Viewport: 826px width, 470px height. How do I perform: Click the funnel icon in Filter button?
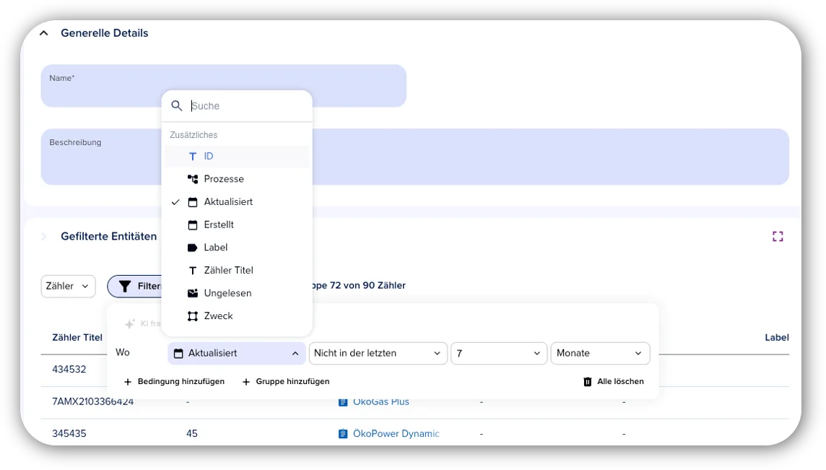tap(125, 286)
